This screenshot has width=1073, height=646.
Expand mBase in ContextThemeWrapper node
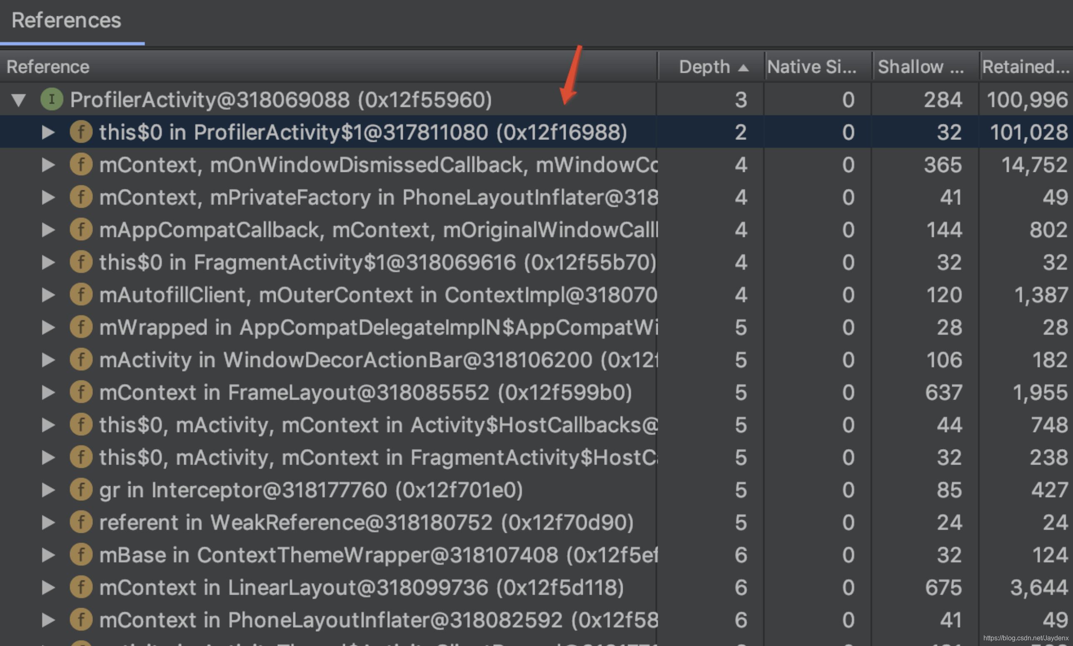48,555
